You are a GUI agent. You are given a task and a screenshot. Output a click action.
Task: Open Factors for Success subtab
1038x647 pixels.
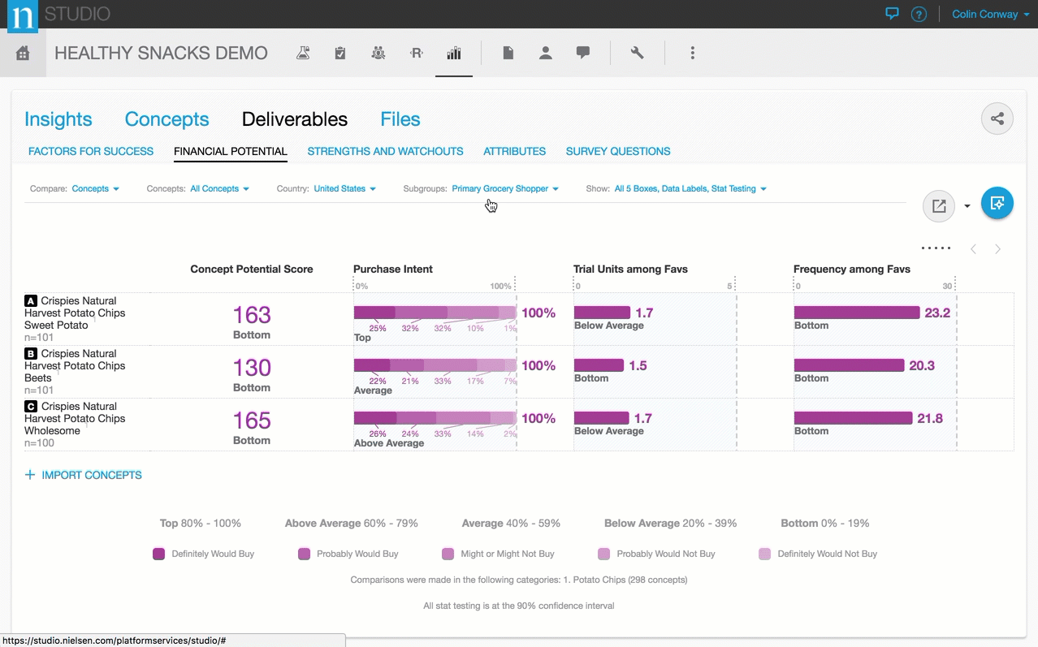point(91,151)
